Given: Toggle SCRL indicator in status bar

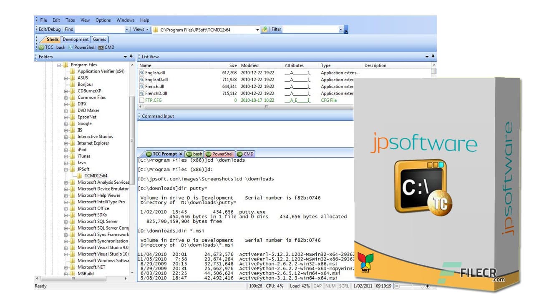Looking at the screenshot, I should coord(343,286).
